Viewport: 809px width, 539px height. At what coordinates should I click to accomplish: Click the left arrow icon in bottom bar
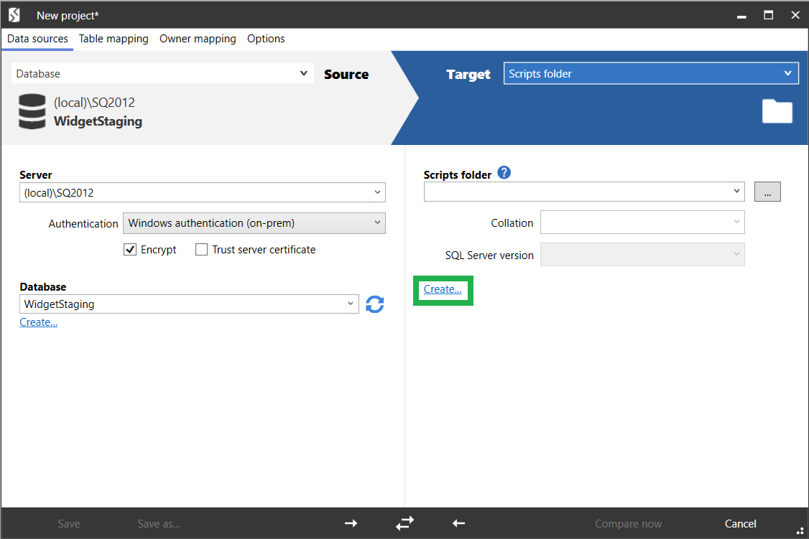(459, 523)
